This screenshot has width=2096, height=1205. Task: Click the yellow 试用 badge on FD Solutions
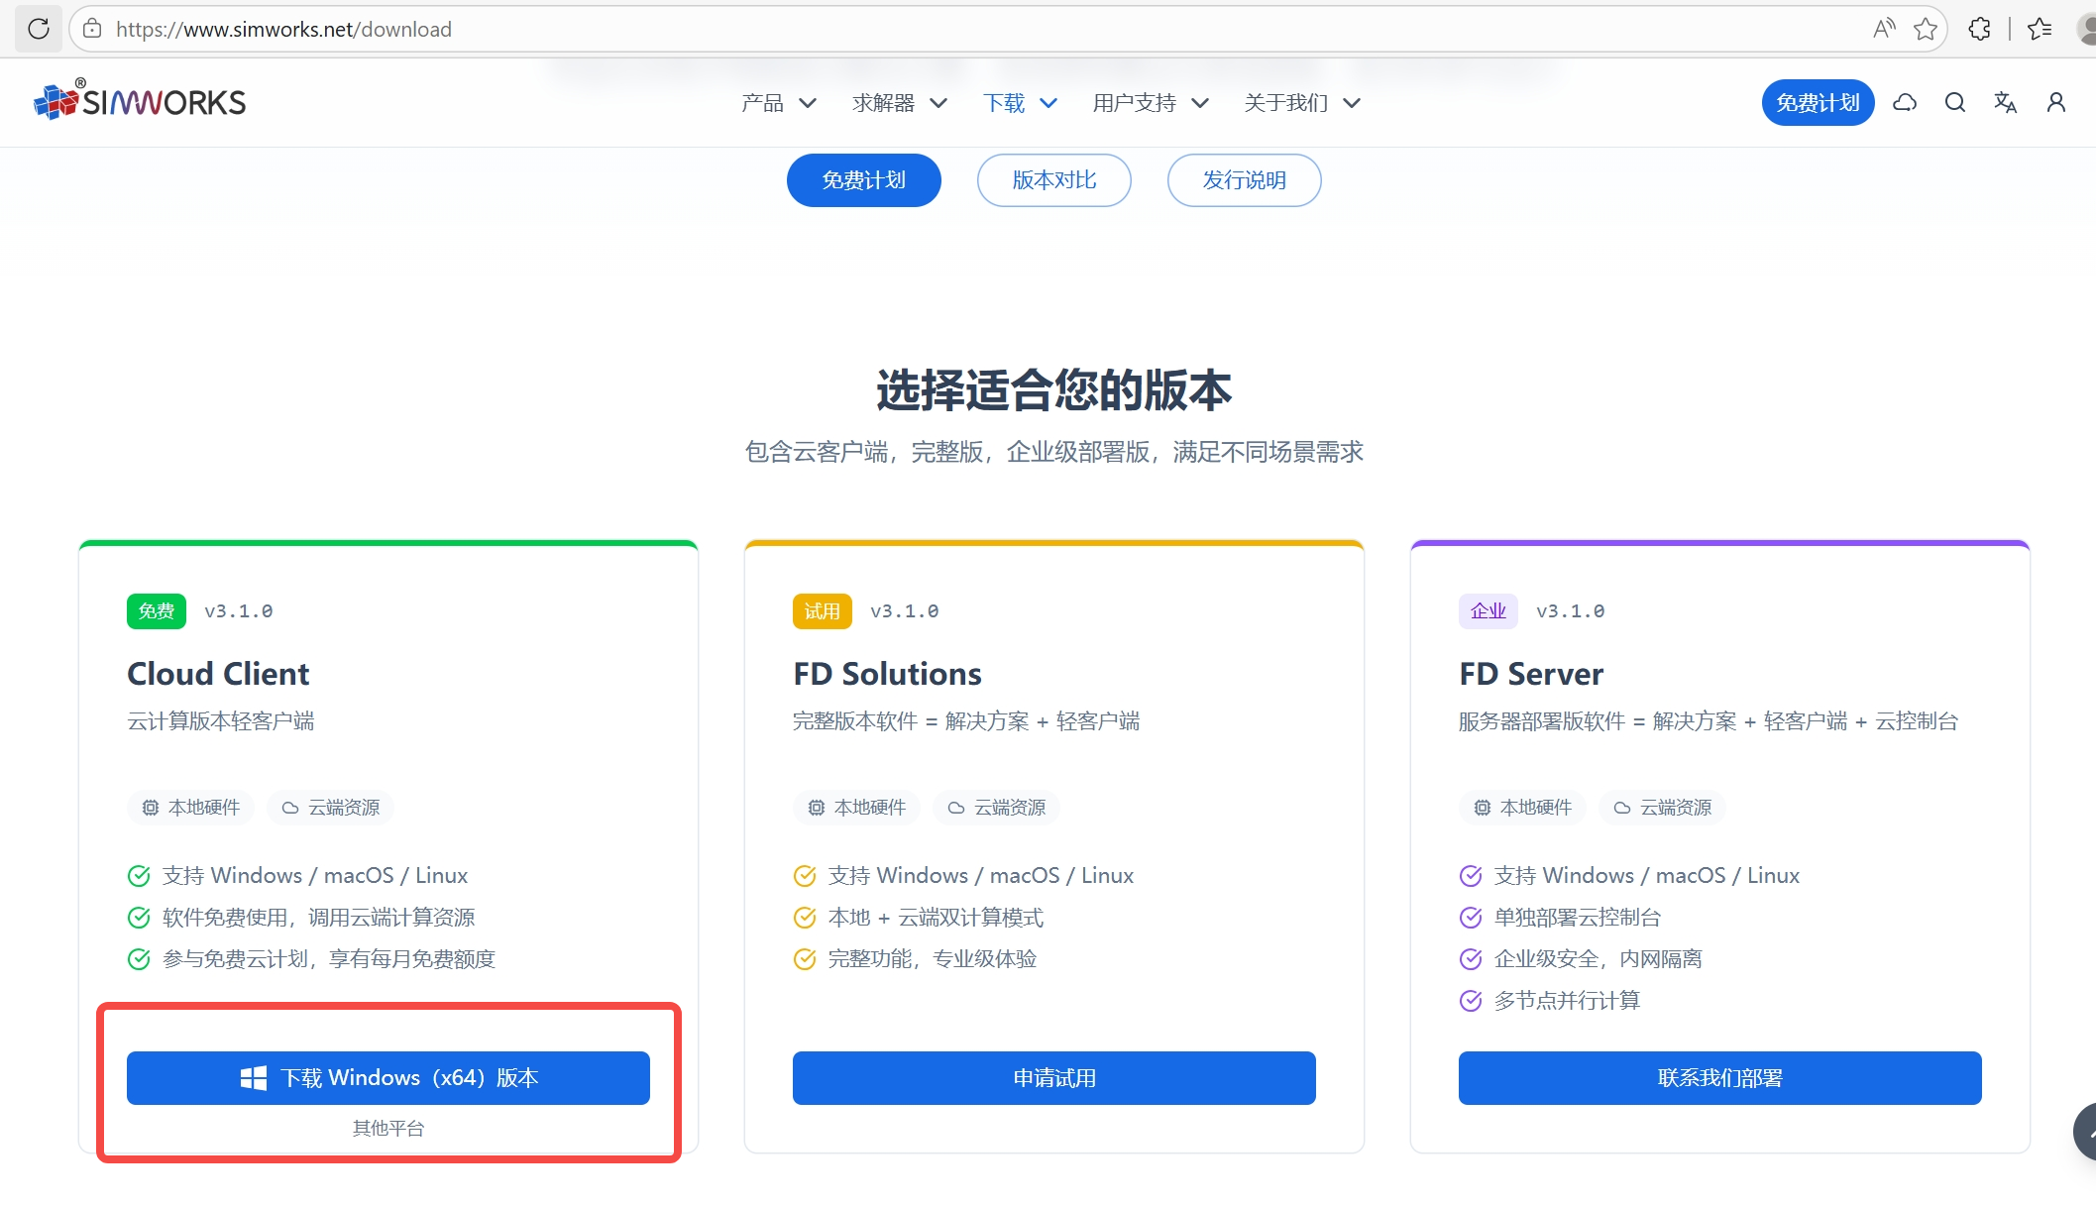pos(822,610)
